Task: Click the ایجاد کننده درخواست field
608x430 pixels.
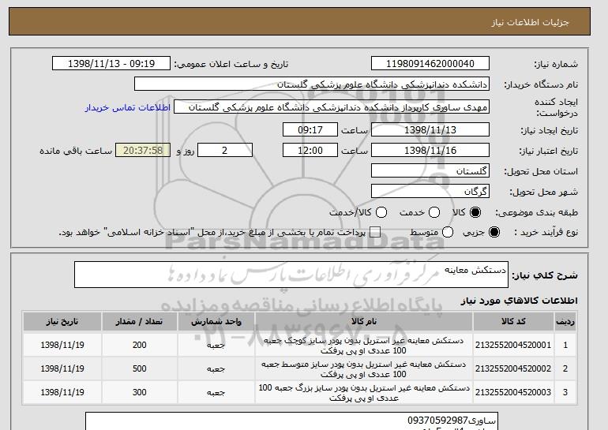Action: [x=332, y=107]
